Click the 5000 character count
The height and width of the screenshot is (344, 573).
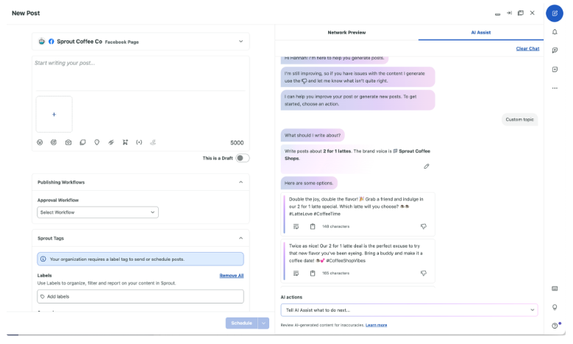coord(237,143)
